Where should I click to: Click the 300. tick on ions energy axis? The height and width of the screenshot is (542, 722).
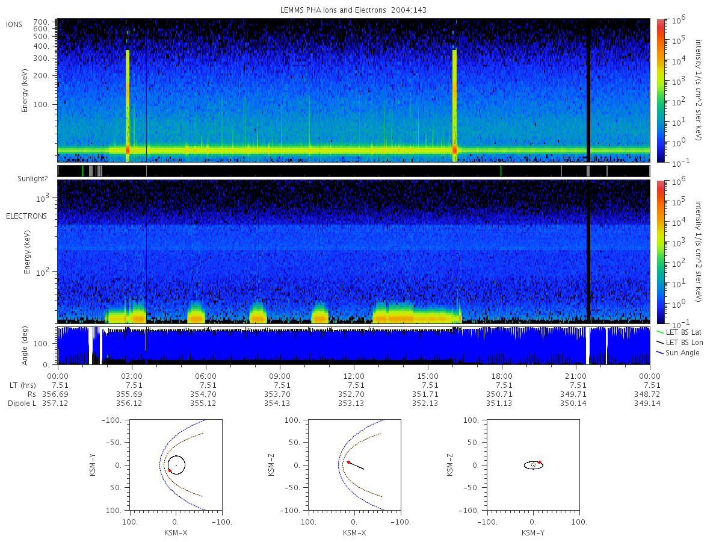[x=40, y=58]
